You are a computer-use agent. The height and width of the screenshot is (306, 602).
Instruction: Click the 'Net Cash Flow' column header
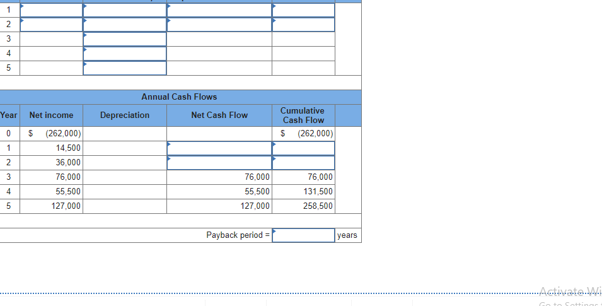click(219, 115)
